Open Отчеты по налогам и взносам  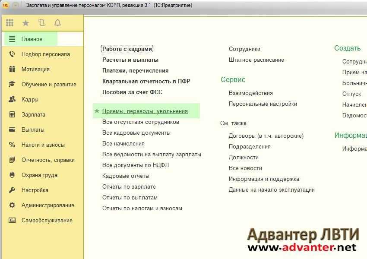coord(142,208)
